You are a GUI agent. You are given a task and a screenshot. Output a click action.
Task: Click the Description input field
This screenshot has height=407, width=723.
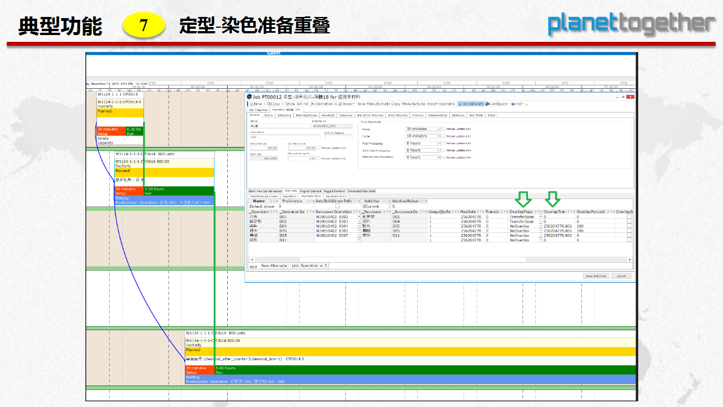click(285, 137)
